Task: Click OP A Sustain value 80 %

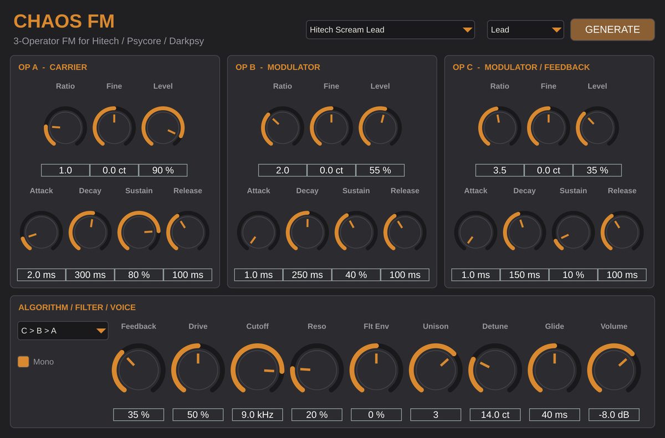Action: point(139,275)
